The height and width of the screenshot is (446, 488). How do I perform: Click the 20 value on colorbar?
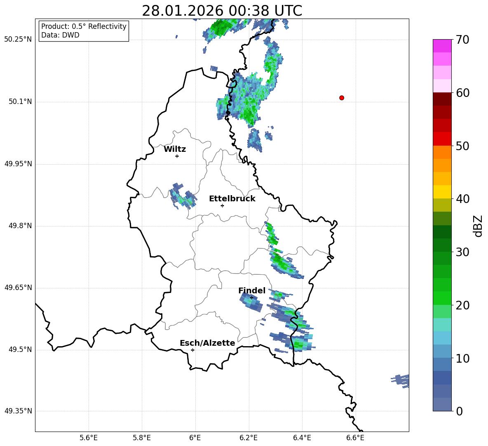(462, 305)
